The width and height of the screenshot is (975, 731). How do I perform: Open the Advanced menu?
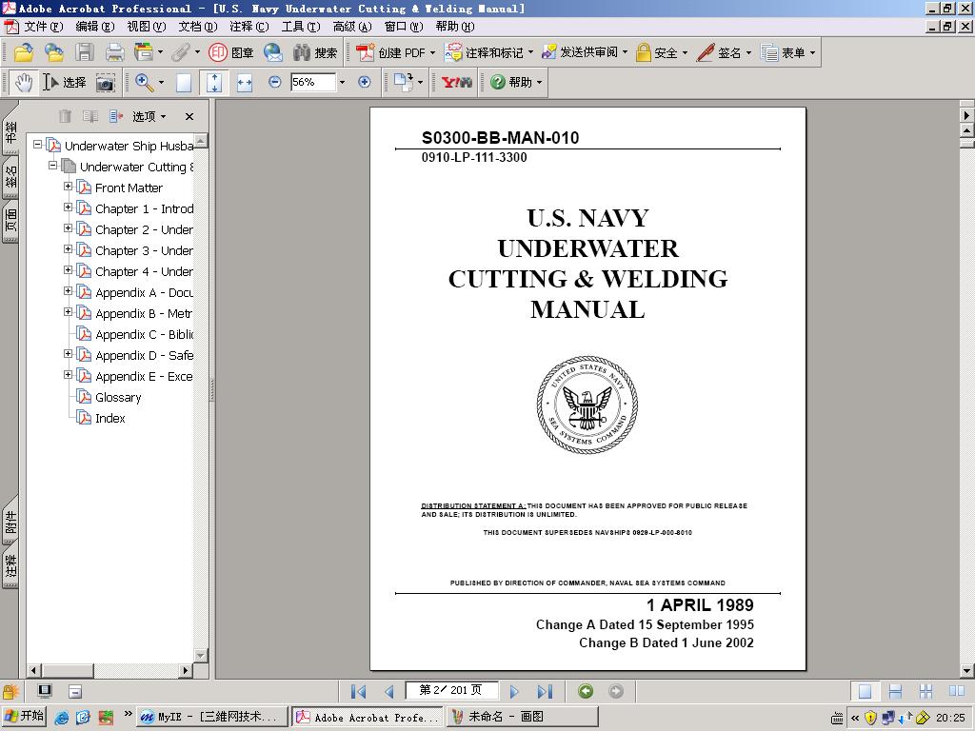352,27
